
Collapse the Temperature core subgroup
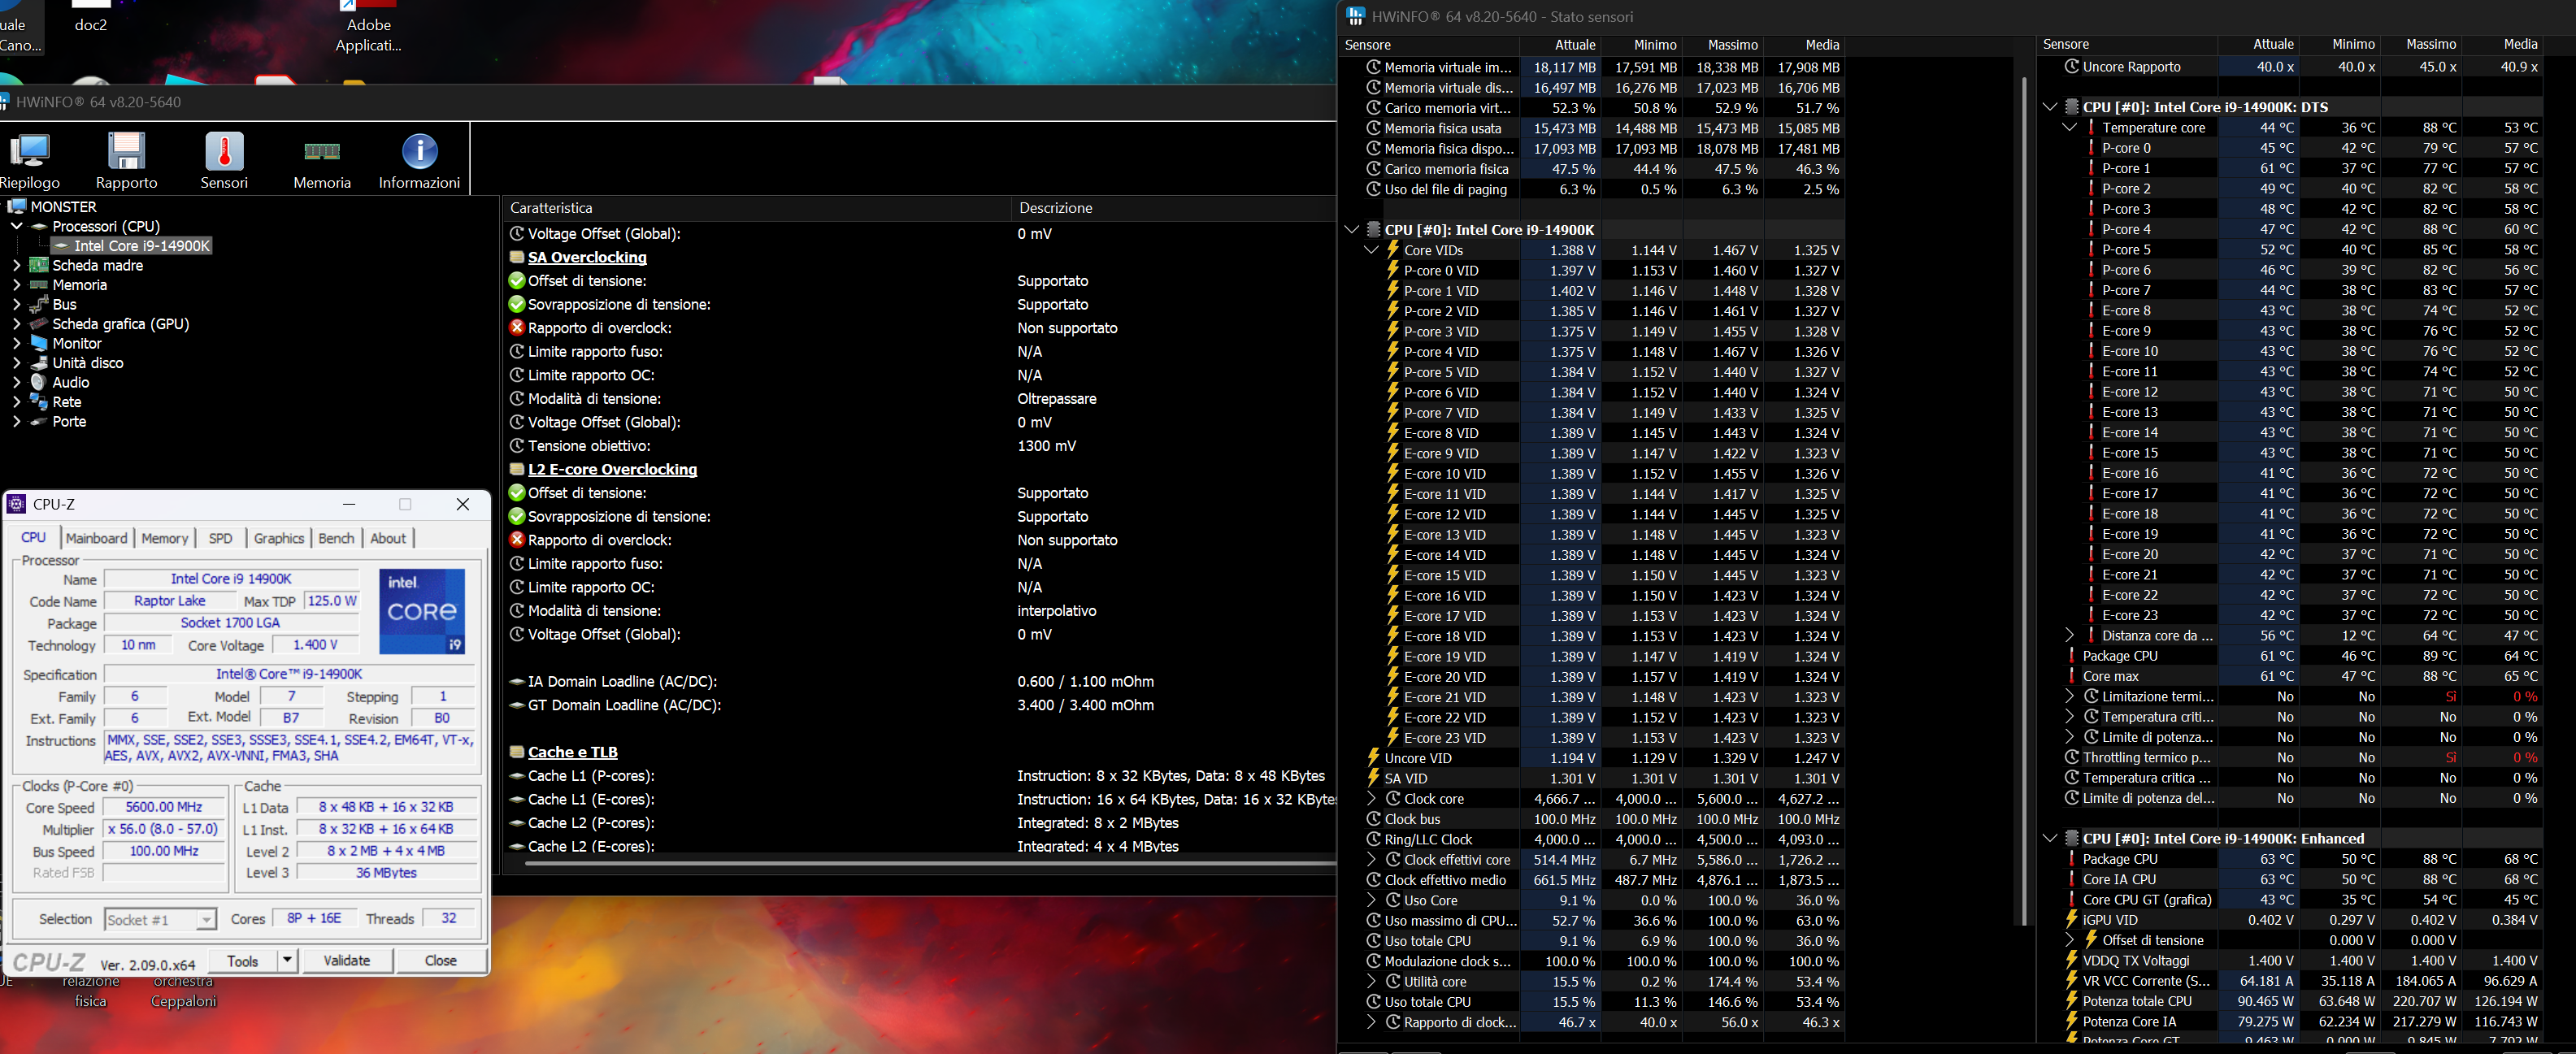pyautogui.click(x=2070, y=128)
